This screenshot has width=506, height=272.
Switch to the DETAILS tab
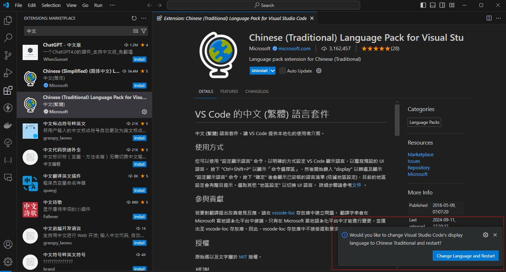point(206,91)
